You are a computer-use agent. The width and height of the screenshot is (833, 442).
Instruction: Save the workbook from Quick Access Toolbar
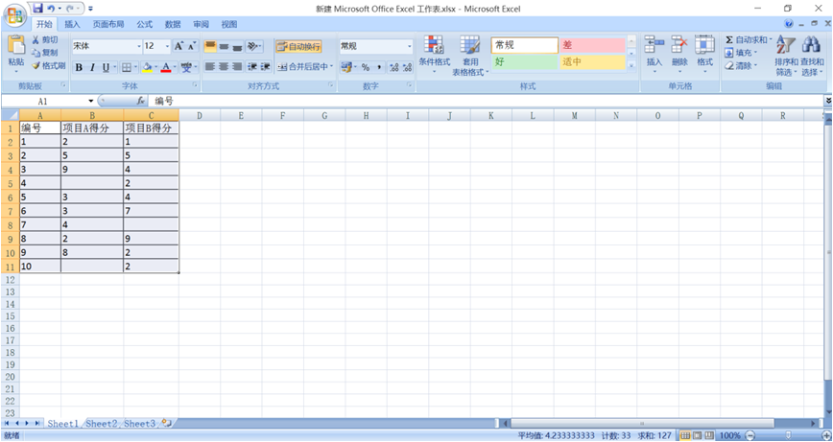pyautogui.click(x=37, y=9)
